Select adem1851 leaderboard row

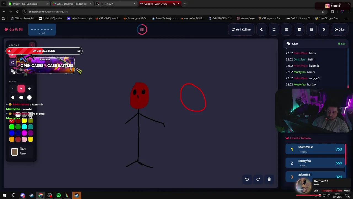315,176
